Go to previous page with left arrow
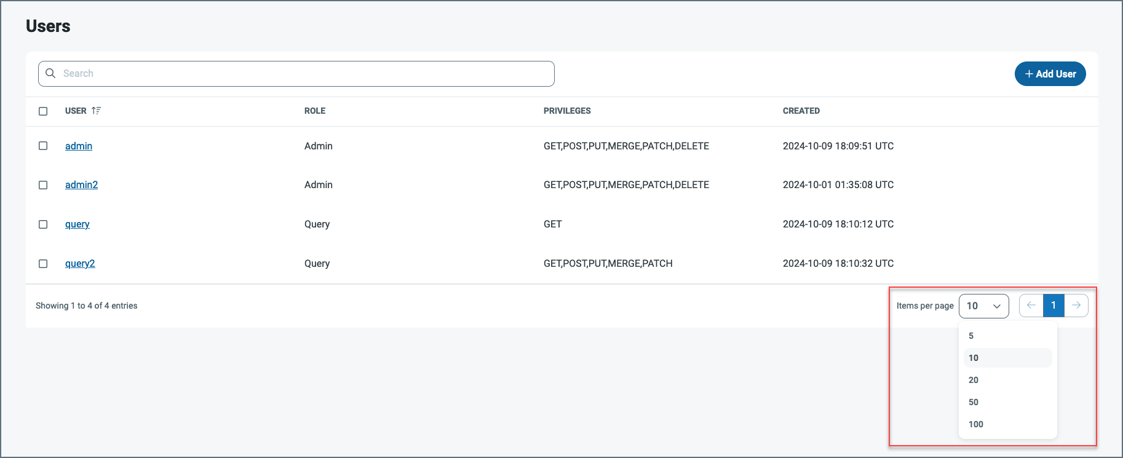The height and width of the screenshot is (458, 1123). pyautogui.click(x=1031, y=306)
